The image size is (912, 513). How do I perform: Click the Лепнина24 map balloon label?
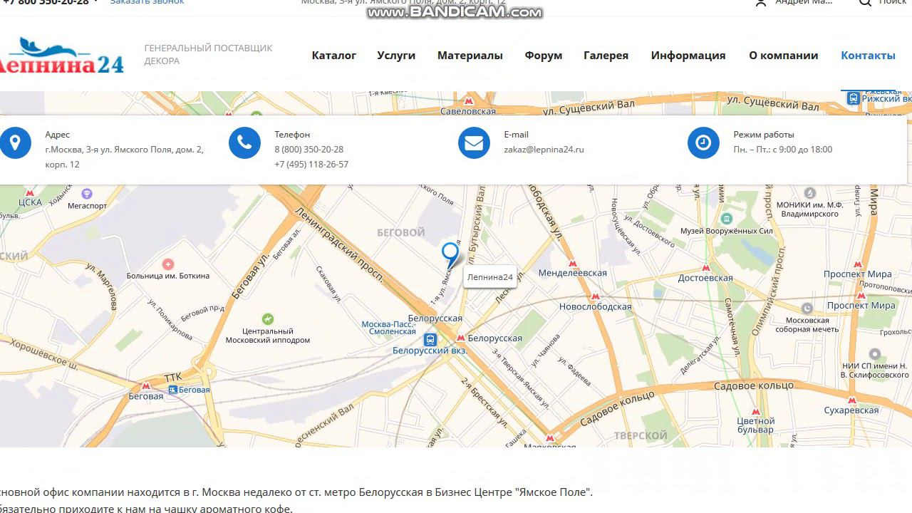click(490, 277)
